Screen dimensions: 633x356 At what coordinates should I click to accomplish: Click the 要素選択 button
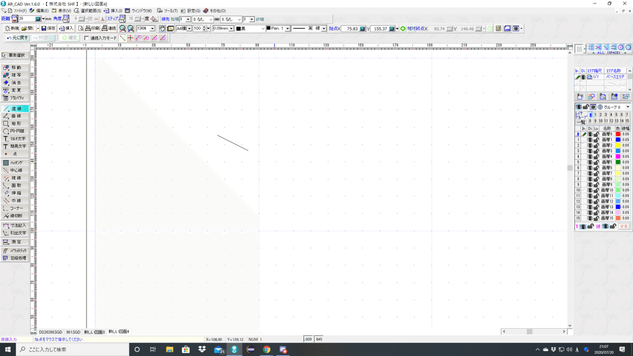15,55
